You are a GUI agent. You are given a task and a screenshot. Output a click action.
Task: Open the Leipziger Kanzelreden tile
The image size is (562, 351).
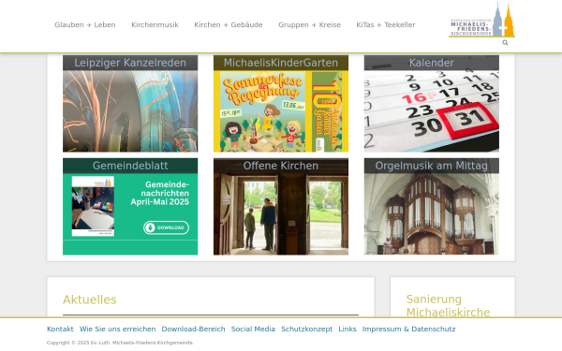point(130,104)
